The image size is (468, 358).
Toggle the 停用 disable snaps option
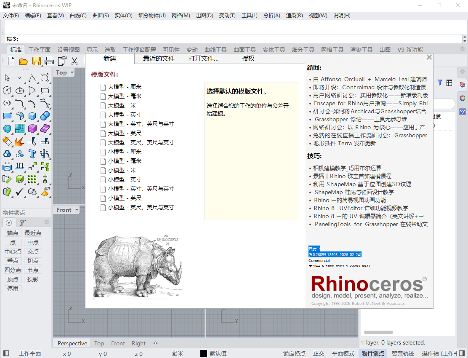coord(13,289)
